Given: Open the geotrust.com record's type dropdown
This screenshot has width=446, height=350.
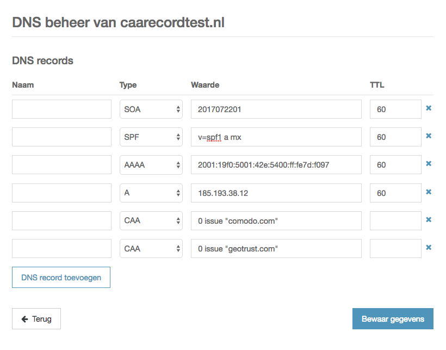Looking at the screenshot, I should point(150,248).
